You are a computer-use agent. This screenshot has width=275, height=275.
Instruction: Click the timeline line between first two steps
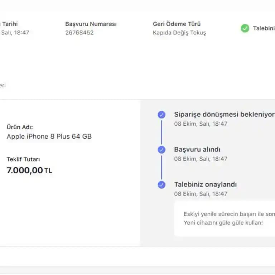tap(161, 132)
